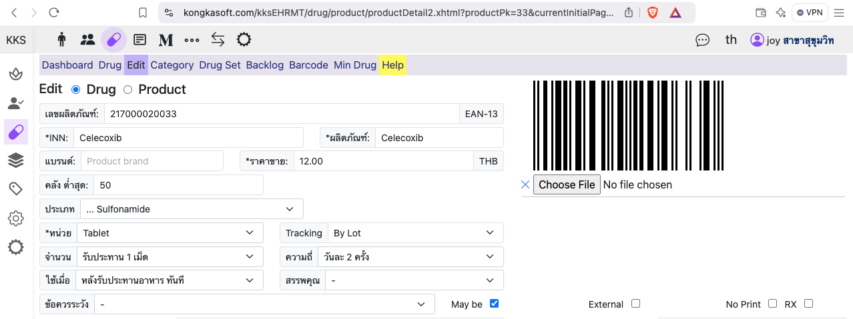Switch language with th button
Screen dimensions: 853x319
[x=731, y=40]
